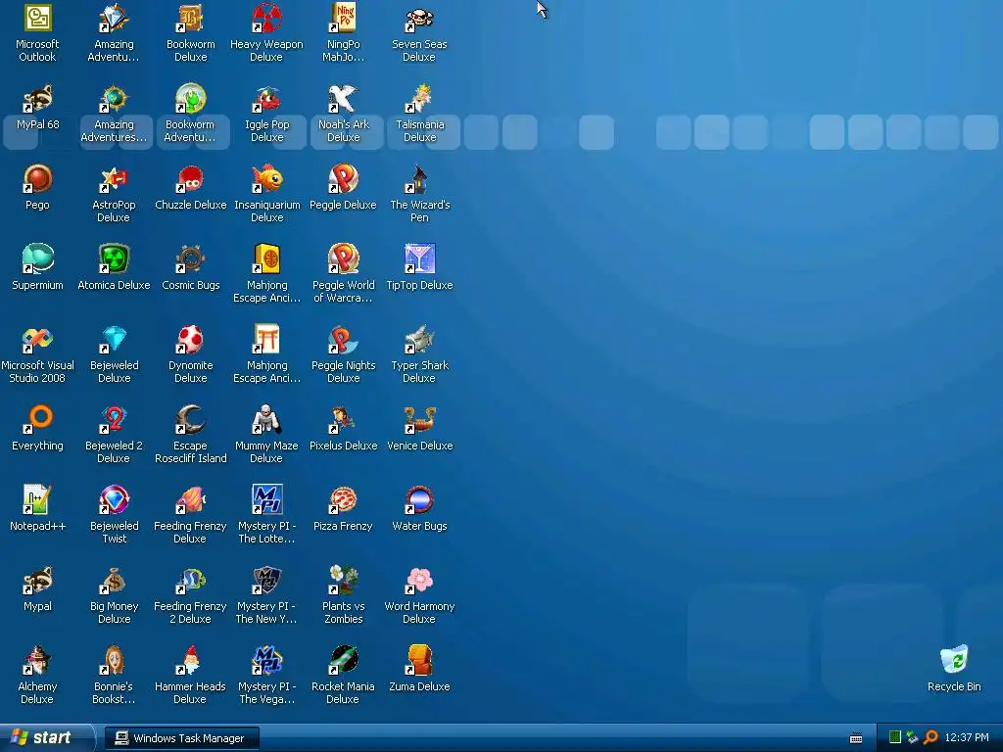Select Noah's Ark Deluxe shortcut
The height and width of the screenshot is (752, 1003).
click(344, 99)
